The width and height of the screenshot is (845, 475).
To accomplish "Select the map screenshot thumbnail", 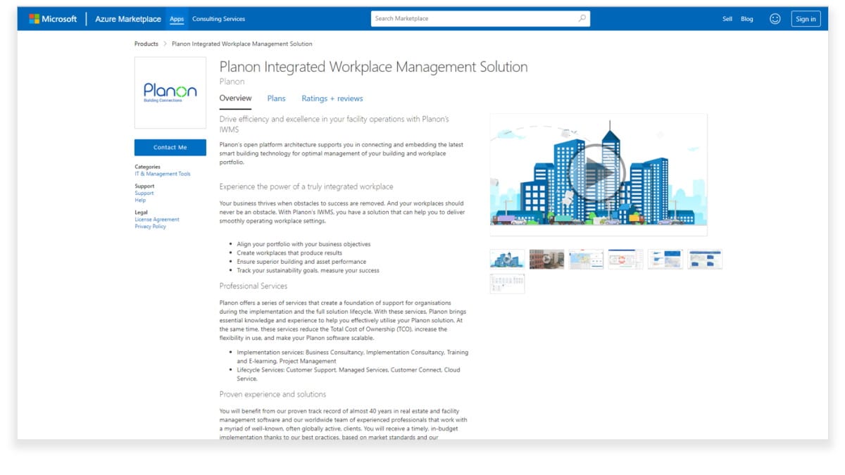I will (x=586, y=258).
